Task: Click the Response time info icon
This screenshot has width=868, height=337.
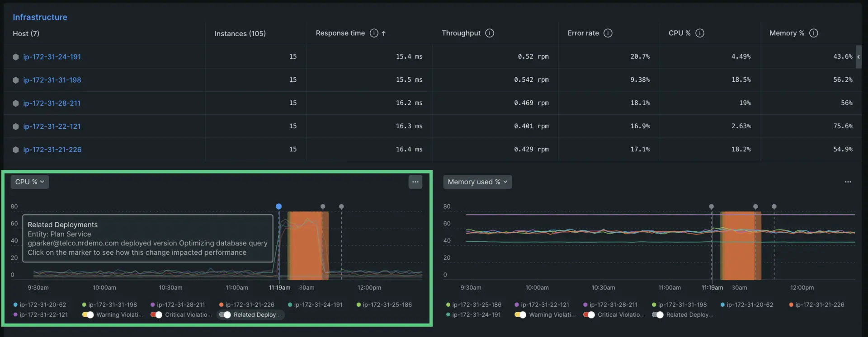Action: (373, 33)
